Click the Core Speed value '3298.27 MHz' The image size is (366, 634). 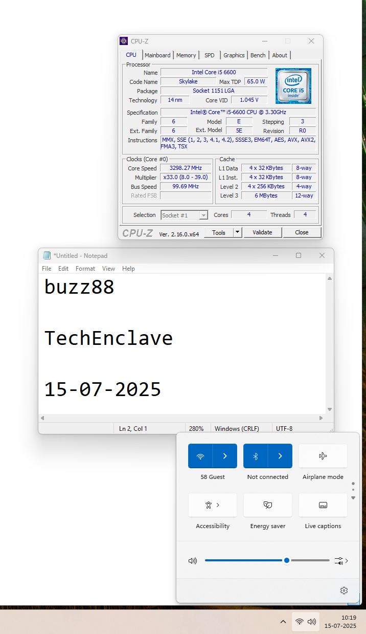point(186,168)
